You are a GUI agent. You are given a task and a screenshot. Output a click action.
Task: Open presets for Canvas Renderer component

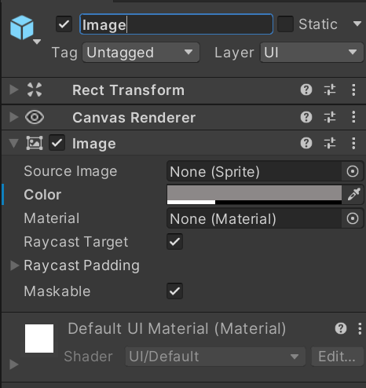pyautogui.click(x=330, y=117)
